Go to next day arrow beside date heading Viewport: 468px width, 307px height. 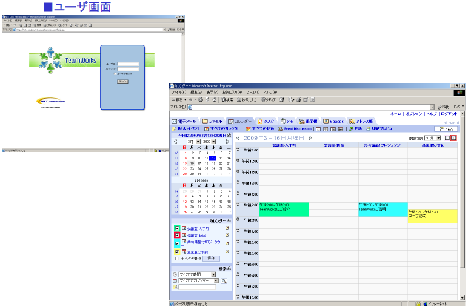click(310, 138)
